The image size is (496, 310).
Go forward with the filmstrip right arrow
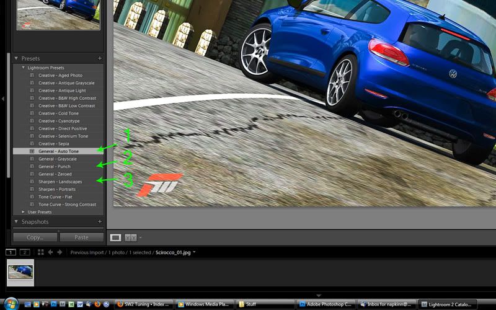pos(60,252)
